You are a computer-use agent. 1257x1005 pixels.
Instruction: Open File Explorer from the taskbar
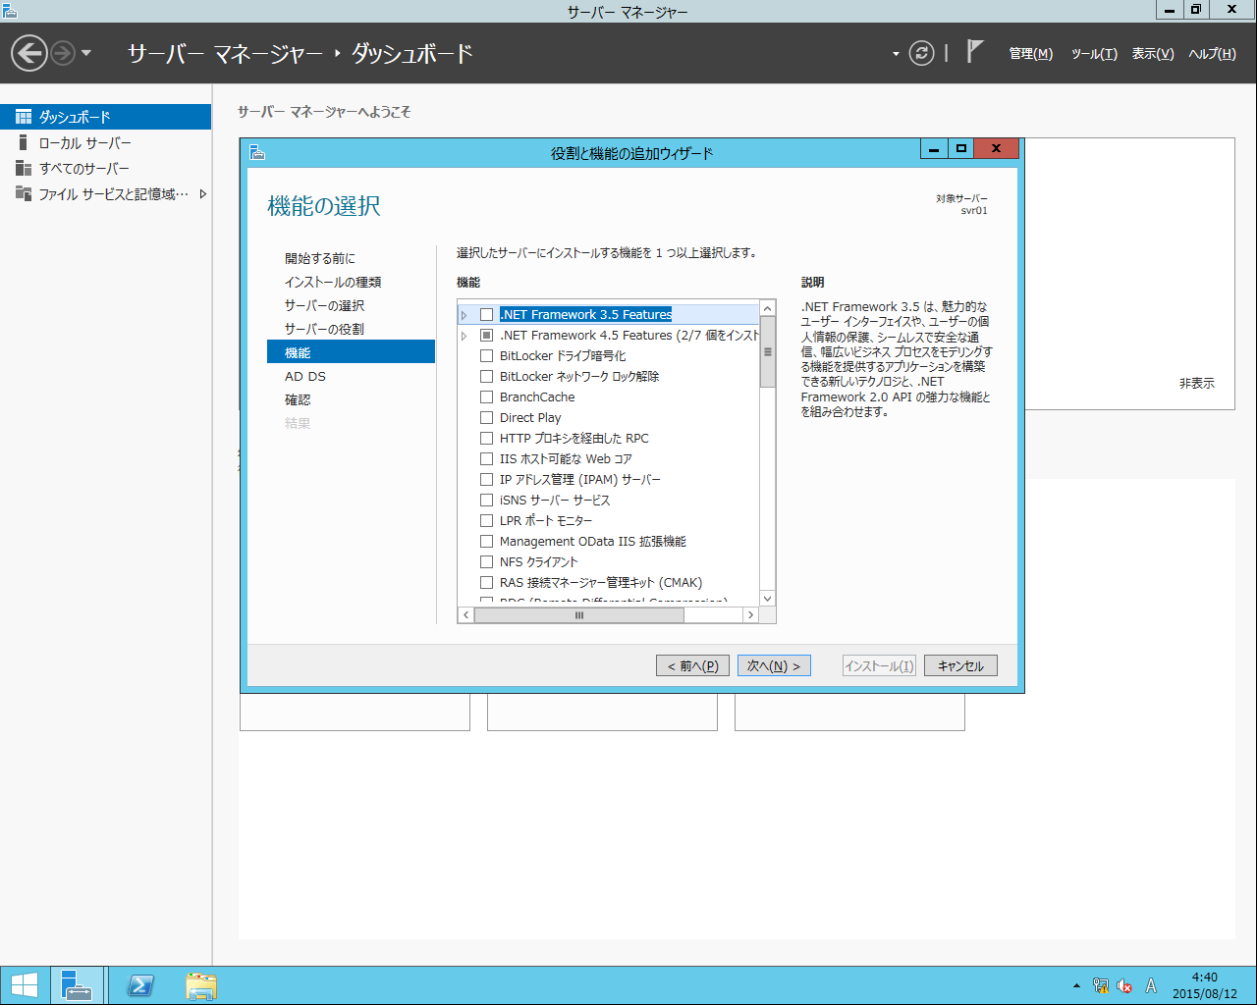pyautogui.click(x=201, y=985)
